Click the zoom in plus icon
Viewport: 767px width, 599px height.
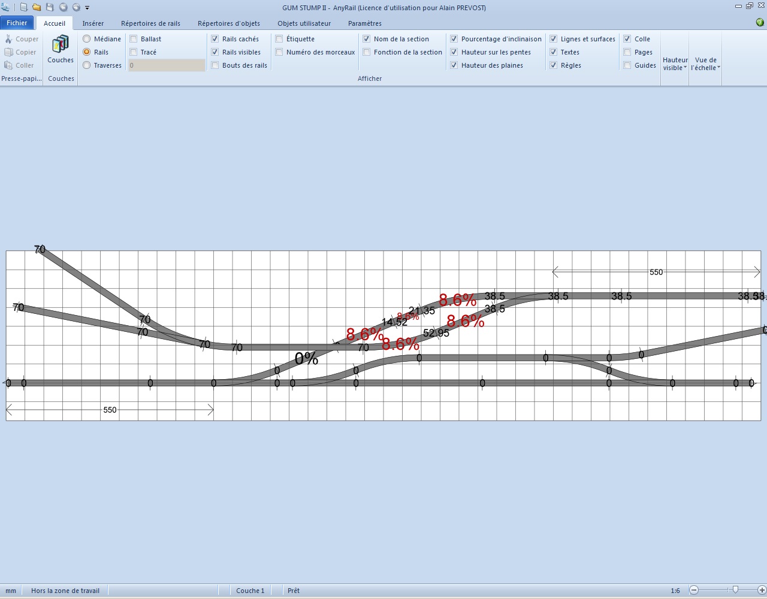(762, 590)
